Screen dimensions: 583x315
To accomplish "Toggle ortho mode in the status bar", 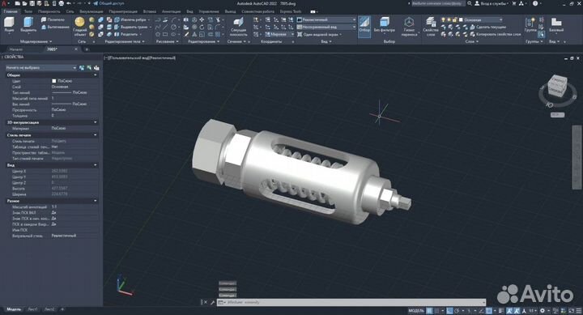I will (x=450, y=310).
